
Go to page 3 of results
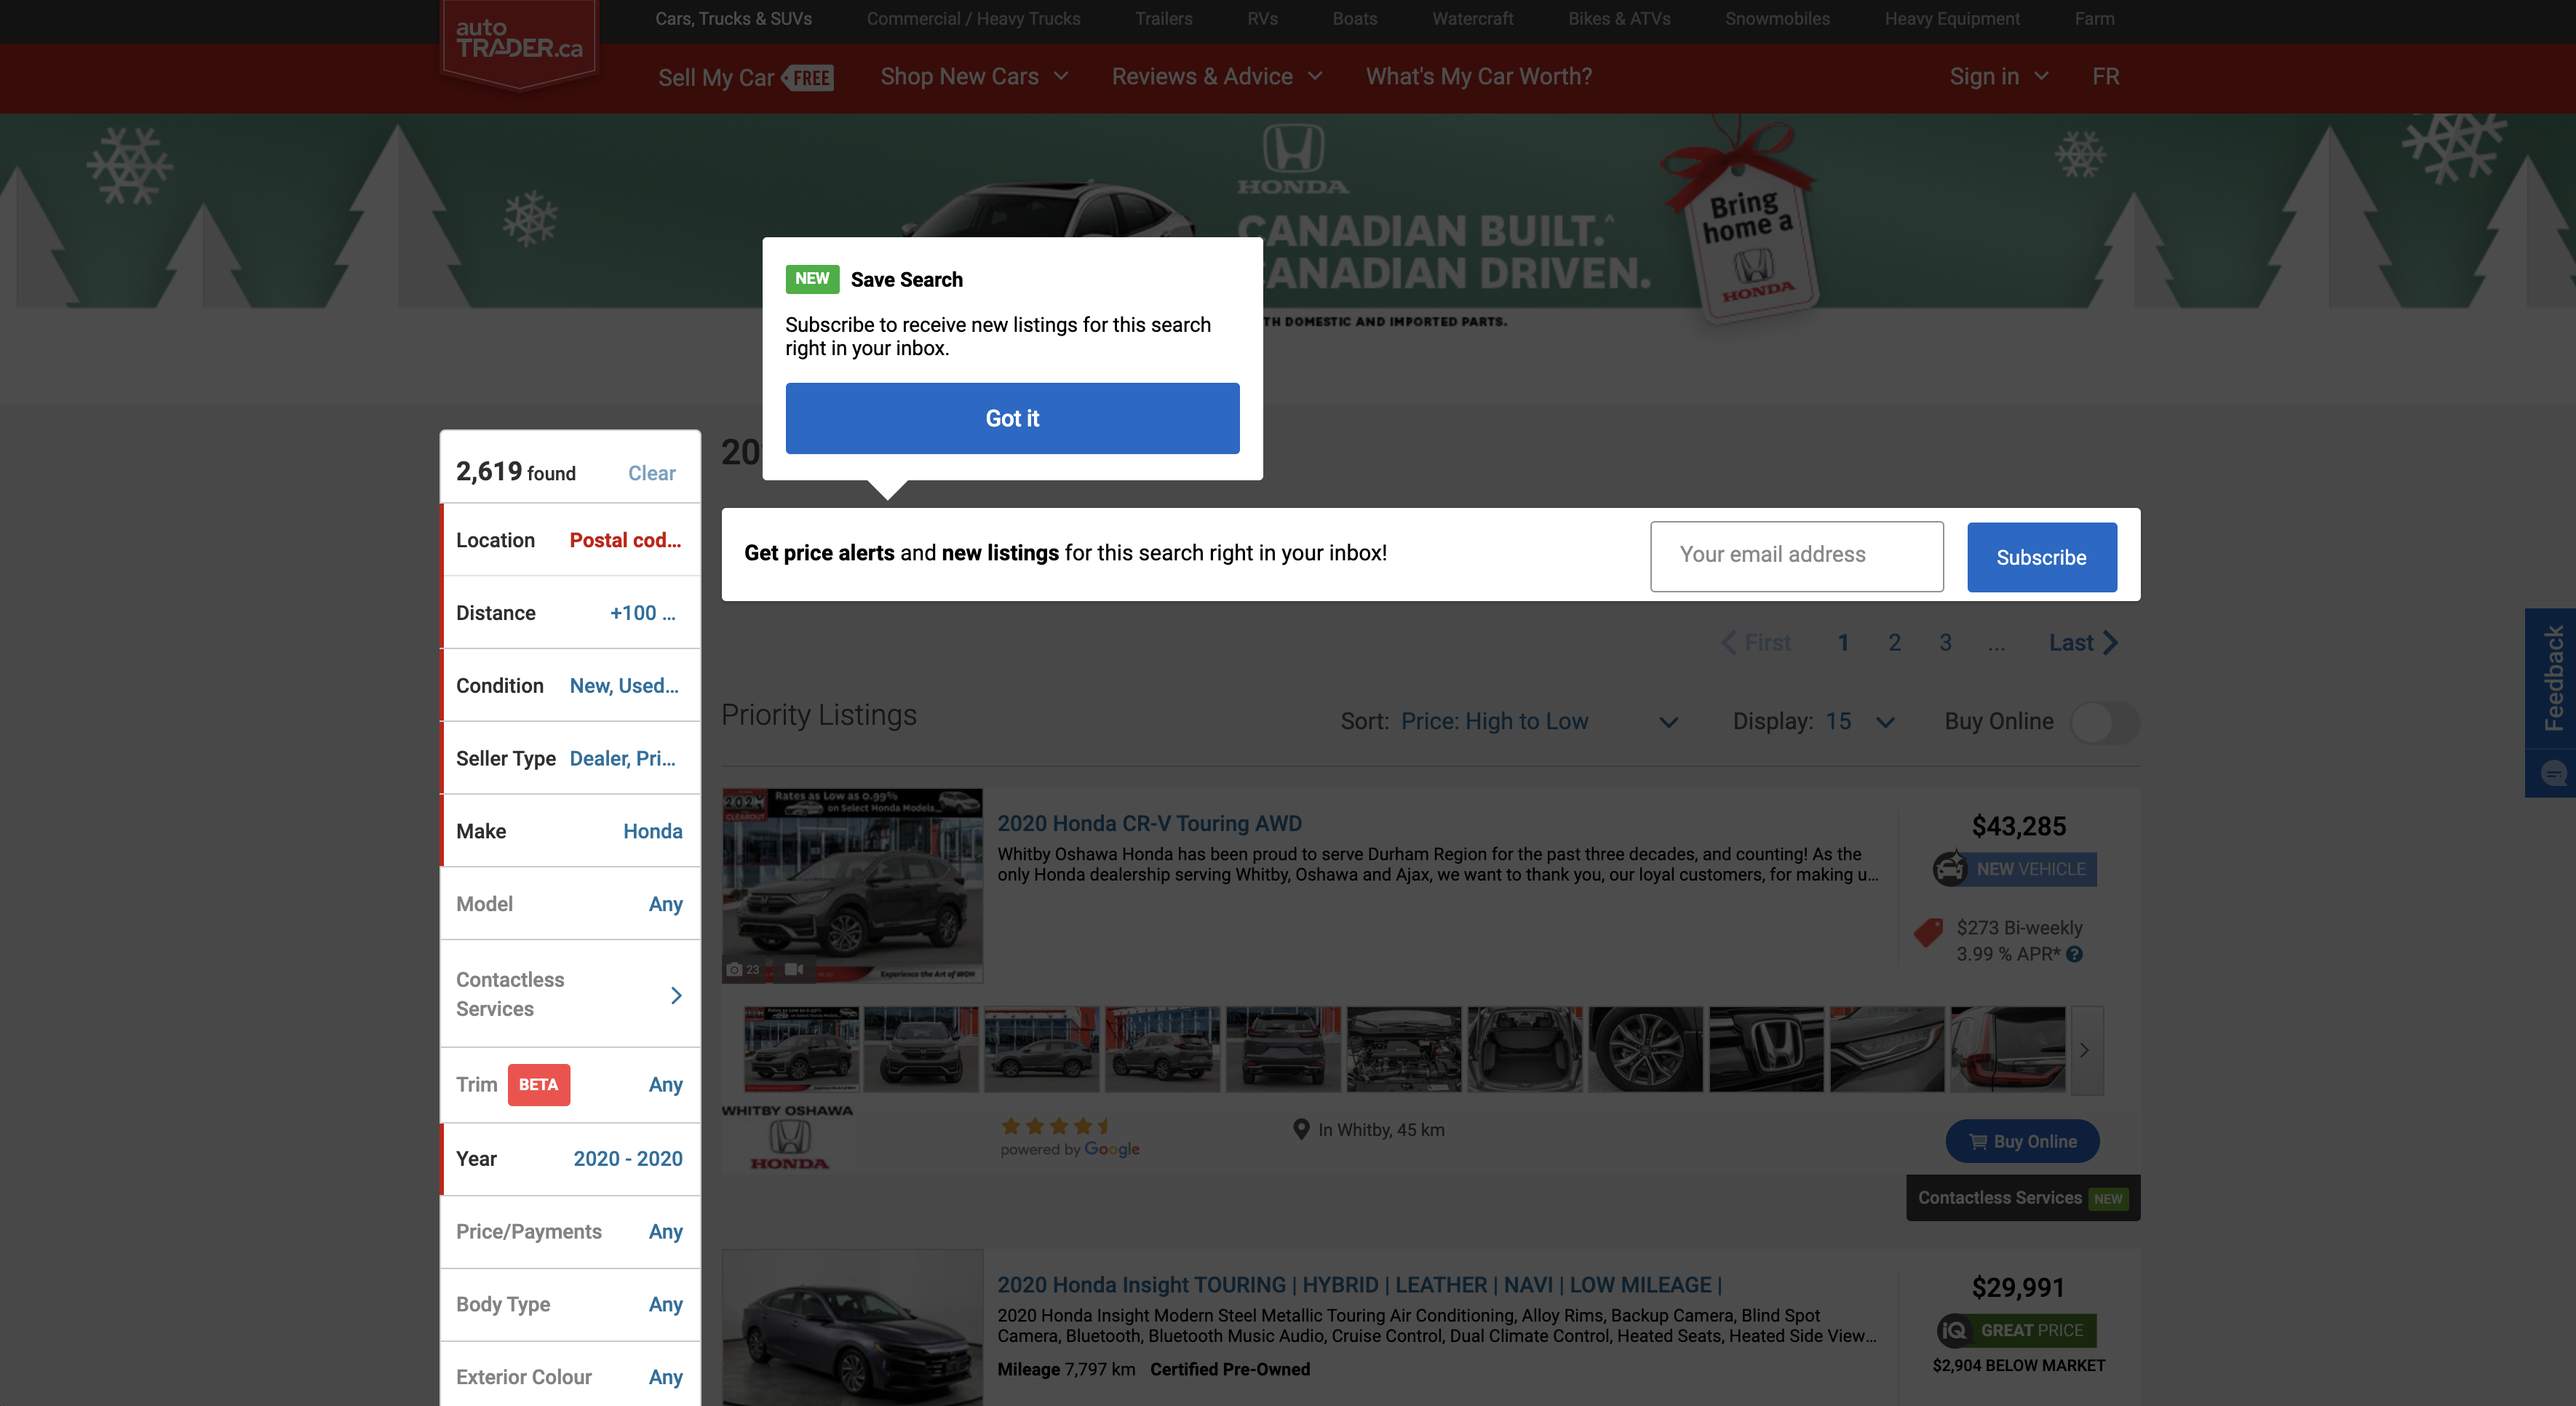click(1945, 643)
